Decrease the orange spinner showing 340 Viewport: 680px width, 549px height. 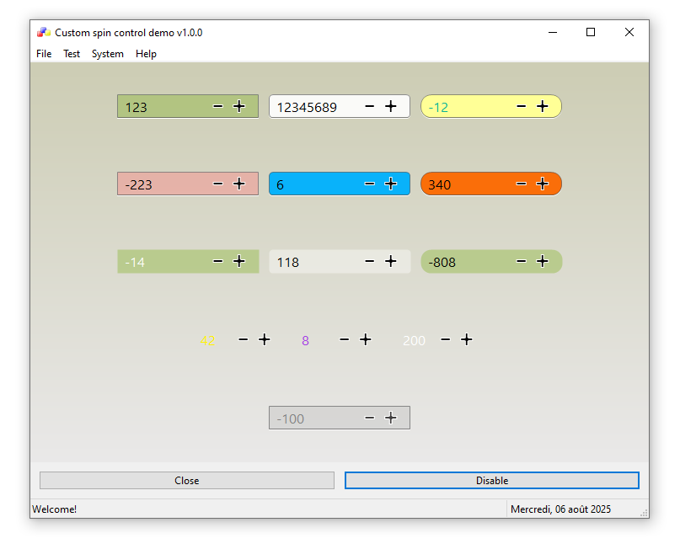(522, 184)
